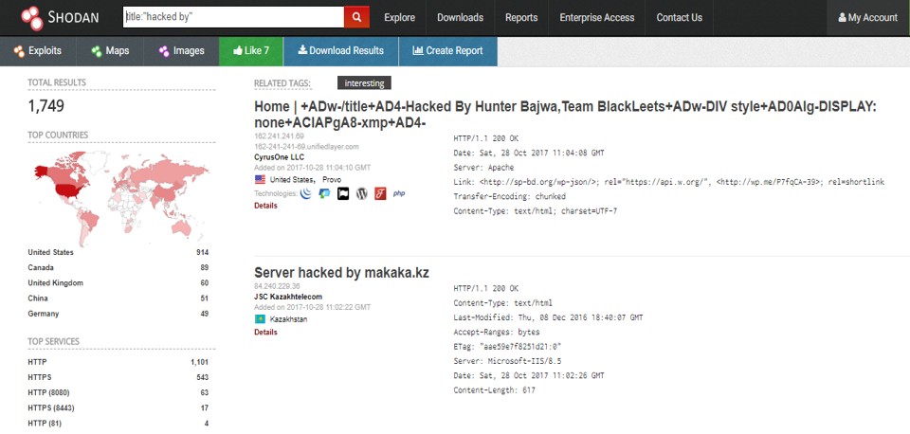910x434 pixels.
Task: Click the PHP technology icon
Action: pos(399,194)
